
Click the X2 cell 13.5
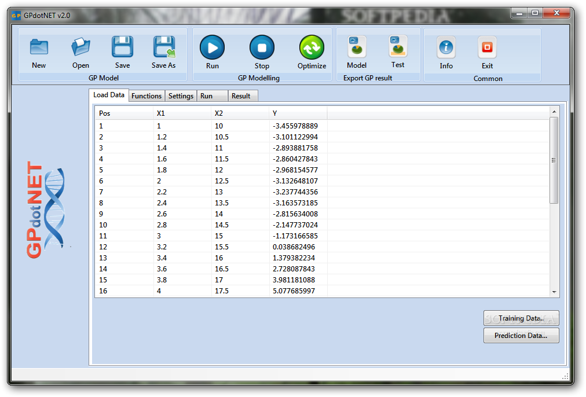222,203
